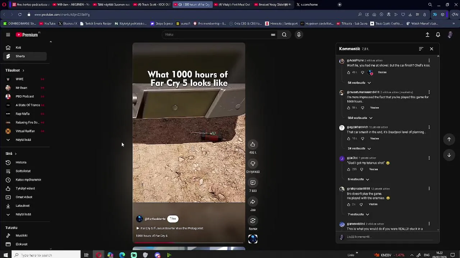Open the on-screen keyboard icon in the search box
The height and width of the screenshot is (258, 460).
coord(273,35)
